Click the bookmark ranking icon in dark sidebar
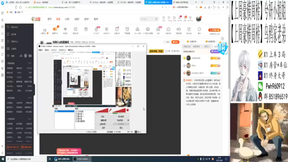 coord(8,34)
